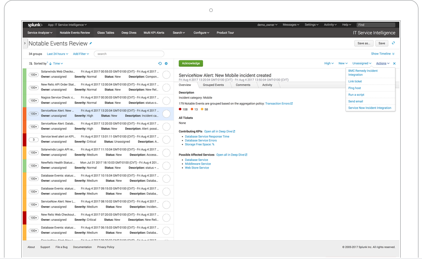Select circle for Service level alert on KPI
Screen dimensions: 422x259
point(166,139)
